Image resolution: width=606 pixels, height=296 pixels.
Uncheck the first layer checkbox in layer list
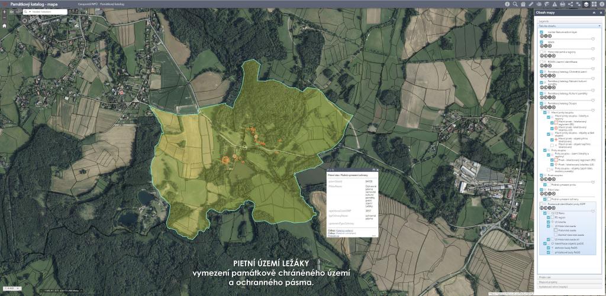click(541, 32)
